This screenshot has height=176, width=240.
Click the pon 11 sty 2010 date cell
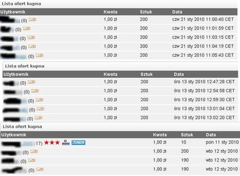point(222,142)
